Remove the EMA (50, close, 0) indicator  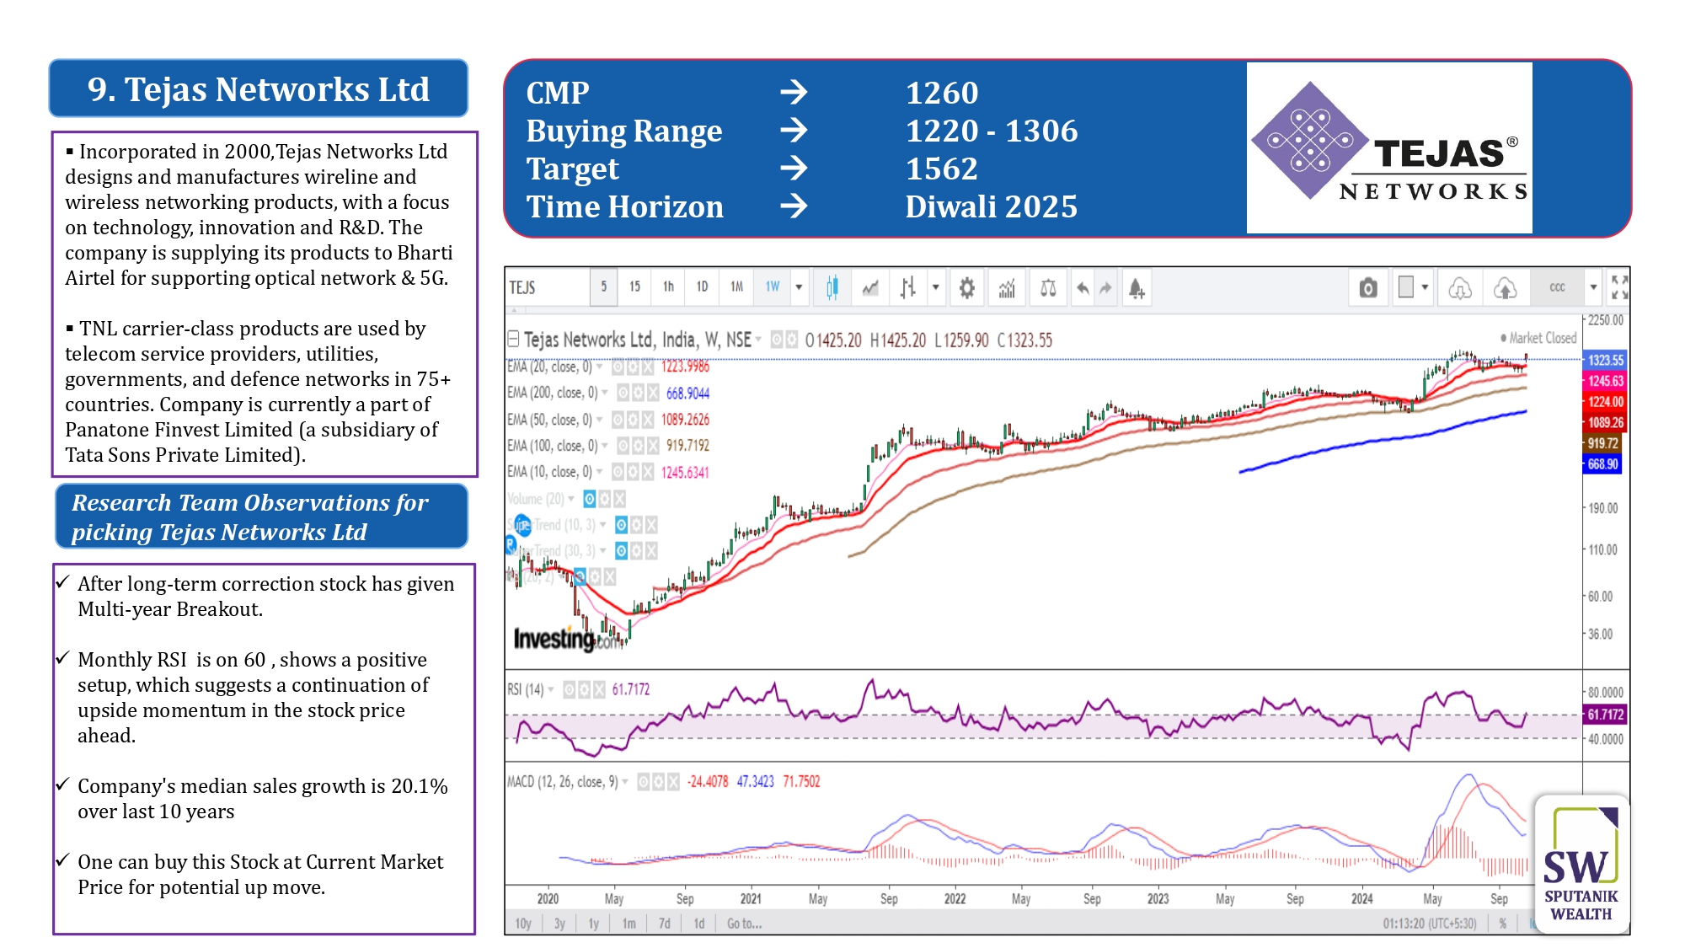tap(647, 420)
